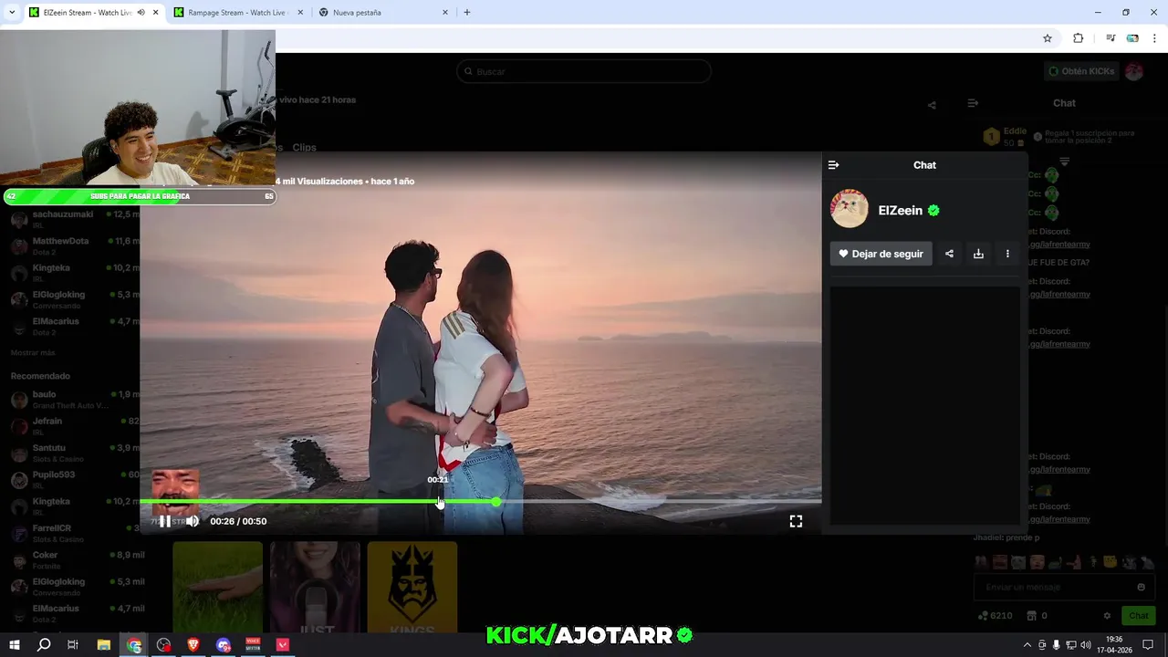Open the Kings League clip thumbnail
Screen dimensions: 1168x657
tap(412, 586)
